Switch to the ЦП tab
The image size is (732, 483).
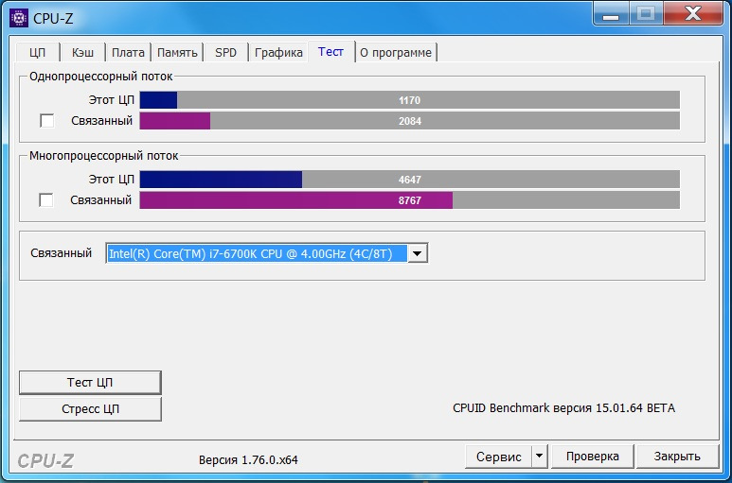[37, 53]
